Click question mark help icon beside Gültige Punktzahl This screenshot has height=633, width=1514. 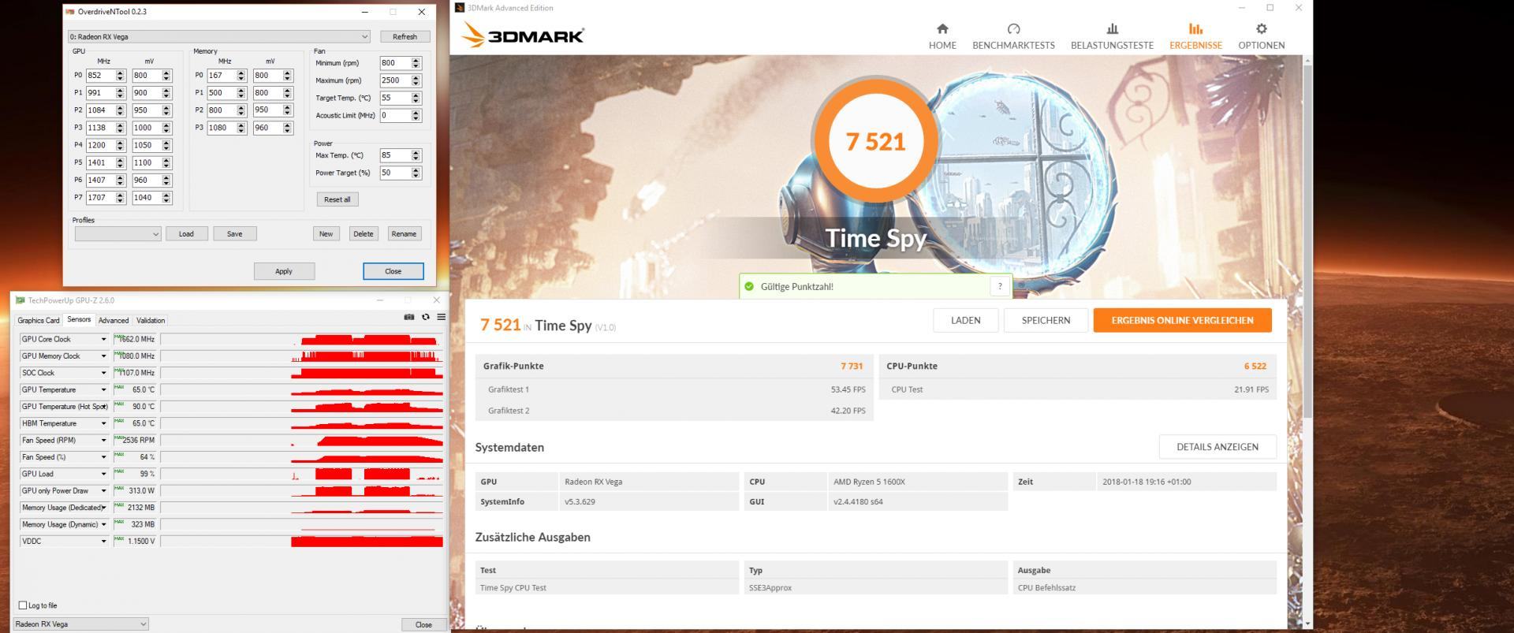[x=1000, y=286]
